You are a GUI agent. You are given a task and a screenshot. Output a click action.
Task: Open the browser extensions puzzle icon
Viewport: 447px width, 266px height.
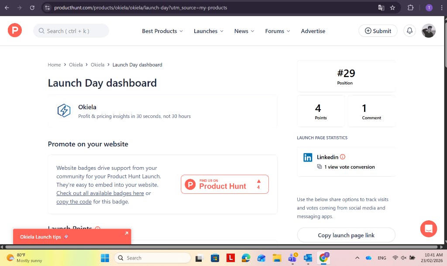pos(410,8)
